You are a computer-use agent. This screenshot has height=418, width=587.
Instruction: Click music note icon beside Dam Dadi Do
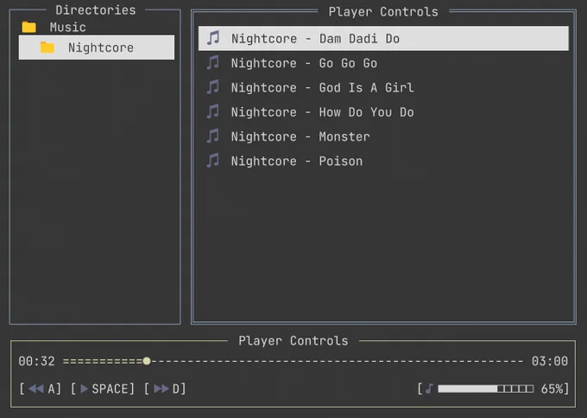(x=213, y=38)
